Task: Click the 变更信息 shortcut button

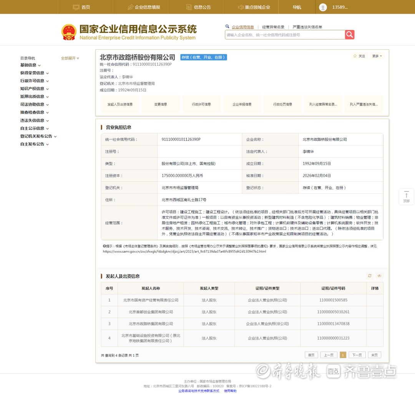Action: 161,104
